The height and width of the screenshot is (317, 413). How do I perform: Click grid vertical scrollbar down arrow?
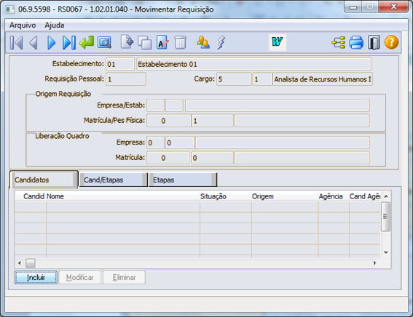click(386, 252)
